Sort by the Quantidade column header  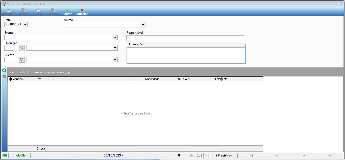pos(147,79)
